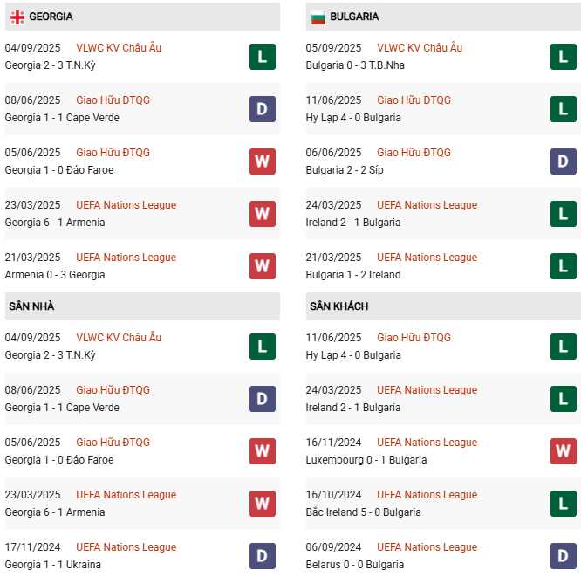The width and height of the screenshot is (581, 577).
Task: Click L badge for Georgia 2-3 T.N.Kỳ top row
Action: [263, 57]
